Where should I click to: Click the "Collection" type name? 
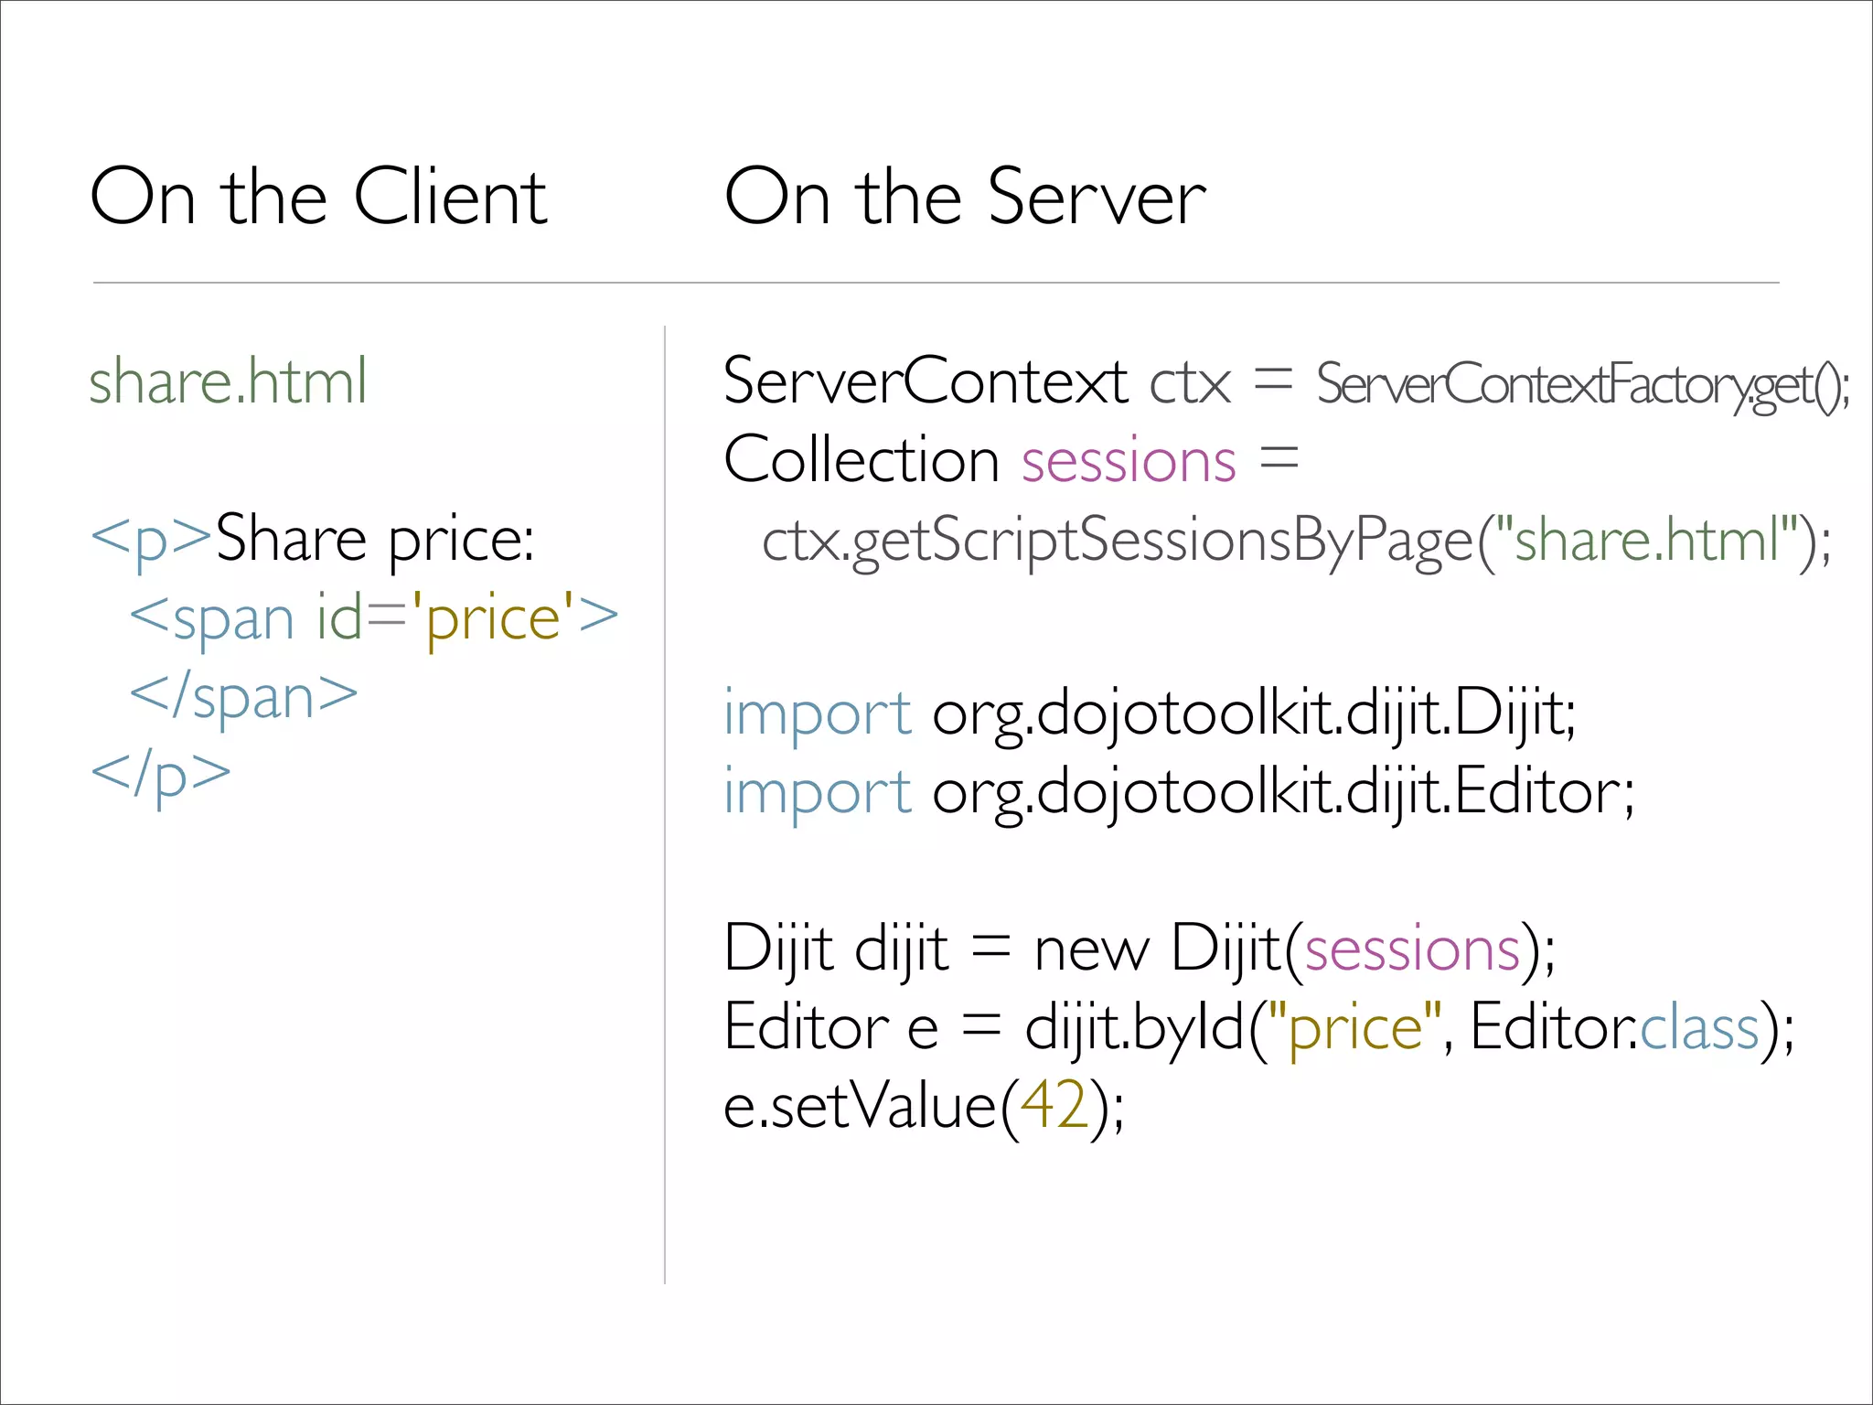[x=861, y=460]
